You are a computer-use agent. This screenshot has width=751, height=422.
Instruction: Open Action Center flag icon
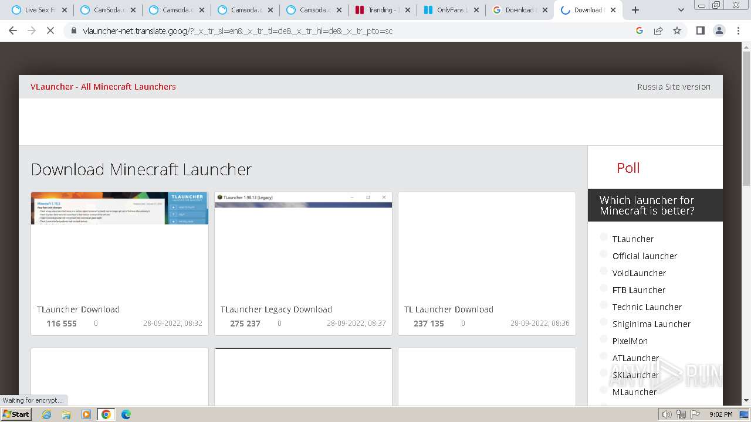click(x=695, y=414)
